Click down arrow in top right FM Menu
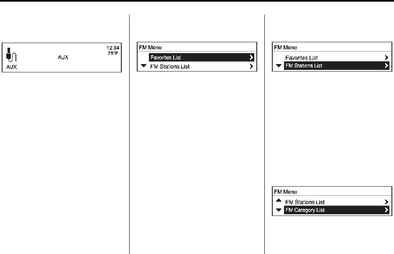 [279, 66]
